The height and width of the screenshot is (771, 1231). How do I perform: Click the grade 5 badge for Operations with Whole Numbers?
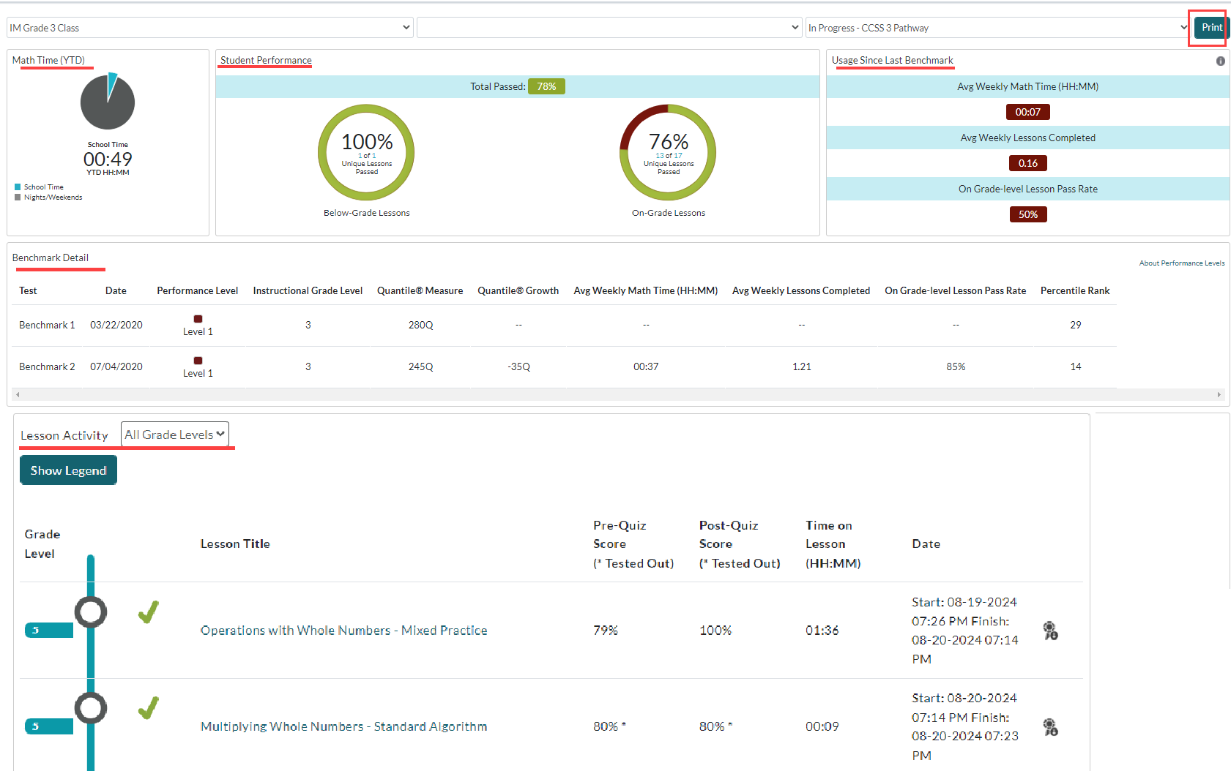click(49, 631)
